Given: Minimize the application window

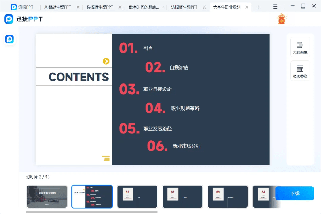Looking at the screenshot, I should 292,6.
